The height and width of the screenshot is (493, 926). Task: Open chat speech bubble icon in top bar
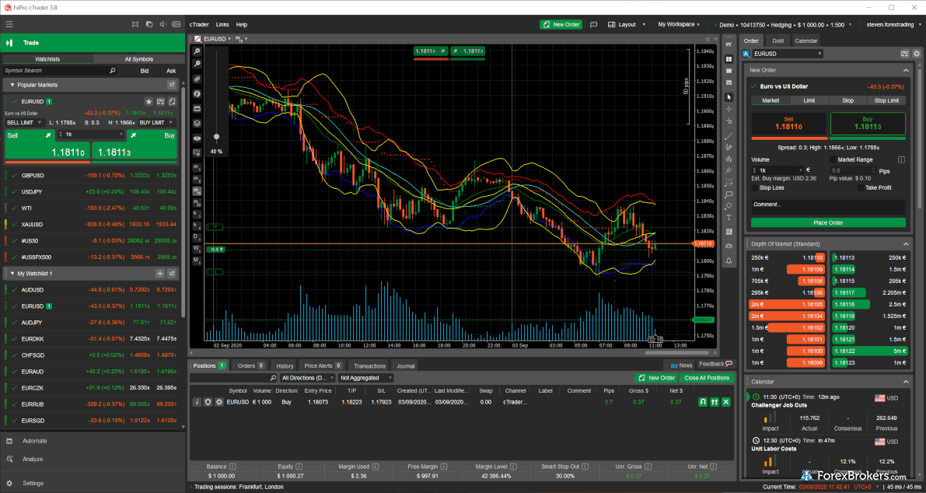pyautogui.click(x=594, y=24)
